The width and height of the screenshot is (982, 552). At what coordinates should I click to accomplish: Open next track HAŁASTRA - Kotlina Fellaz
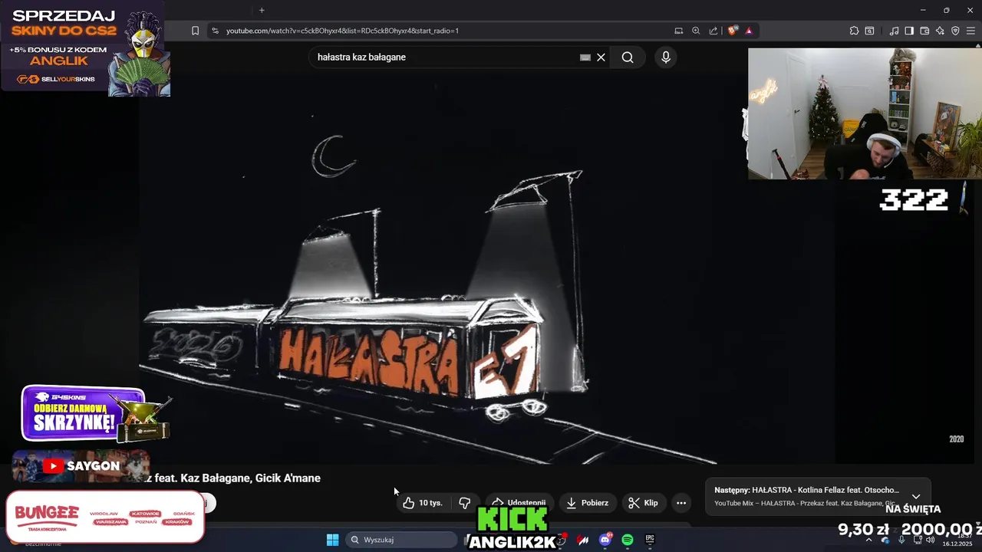click(806, 490)
